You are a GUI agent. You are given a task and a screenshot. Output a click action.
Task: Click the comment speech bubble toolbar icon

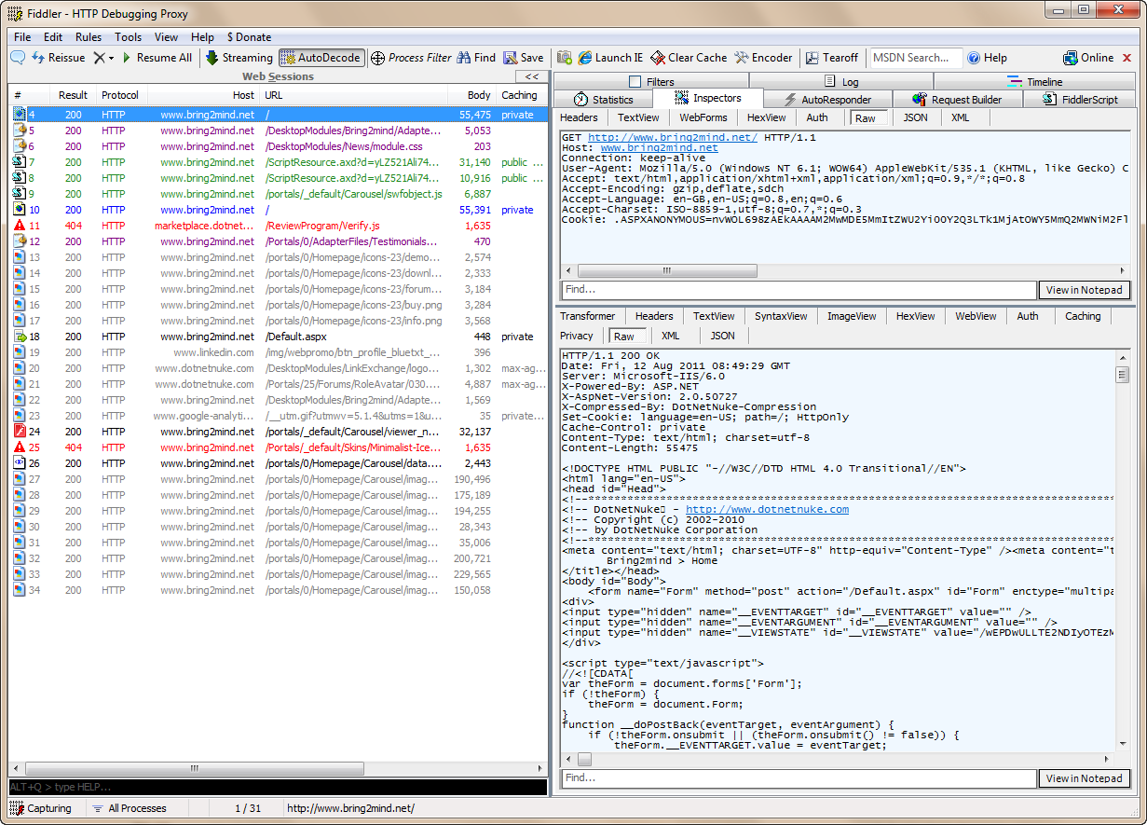(18, 58)
